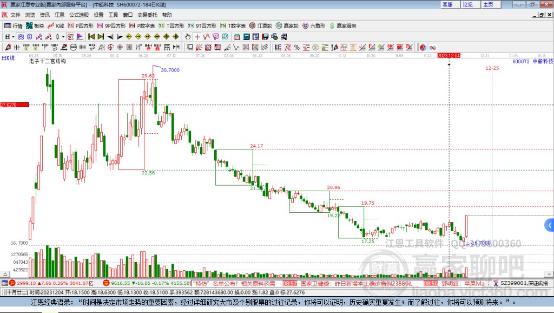Click the 论坛 forum button
Screen dimensions: 554x313
click(470, 4)
